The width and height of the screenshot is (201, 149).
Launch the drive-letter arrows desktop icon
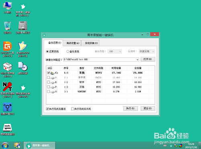click(8, 129)
